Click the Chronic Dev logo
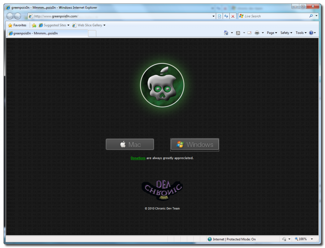The height and width of the screenshot is (248, 325). pyautogui.click(x=162, y=190)
